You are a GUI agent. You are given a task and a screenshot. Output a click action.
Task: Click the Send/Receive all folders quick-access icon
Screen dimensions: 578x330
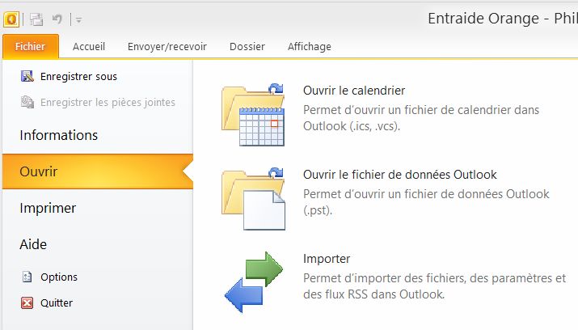(36, 19)
